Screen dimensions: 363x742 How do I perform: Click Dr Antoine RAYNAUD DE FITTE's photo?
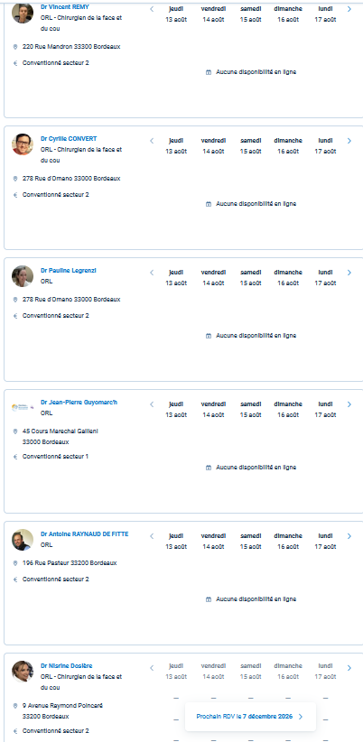(x=23, y=540)
